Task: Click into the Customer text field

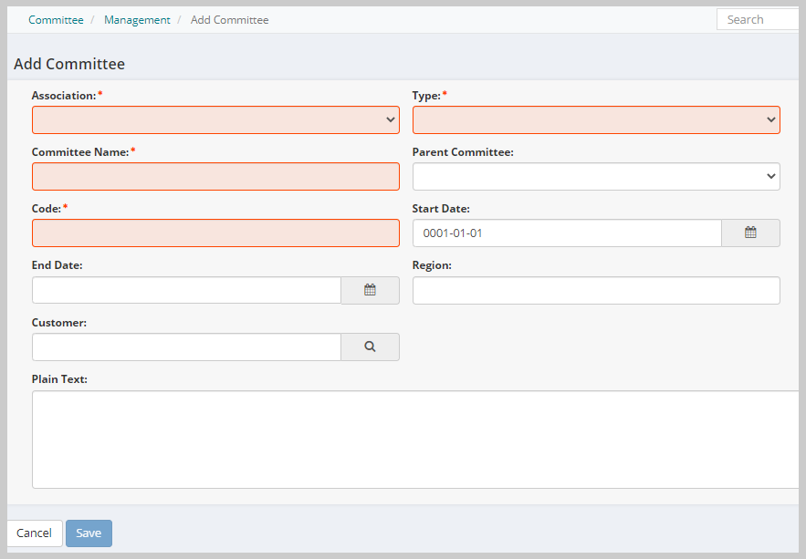Action: (186, 347)
